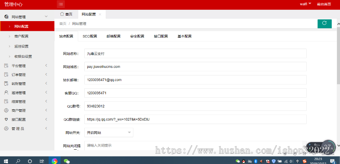Screen dimensions: 340x164
Task: Select 网站配置 in the sidebar
Action: point(27,26)
